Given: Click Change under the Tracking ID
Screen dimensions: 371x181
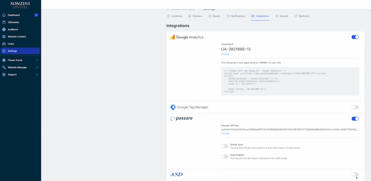Looking at the screenshot, I should tap(225, 54).
